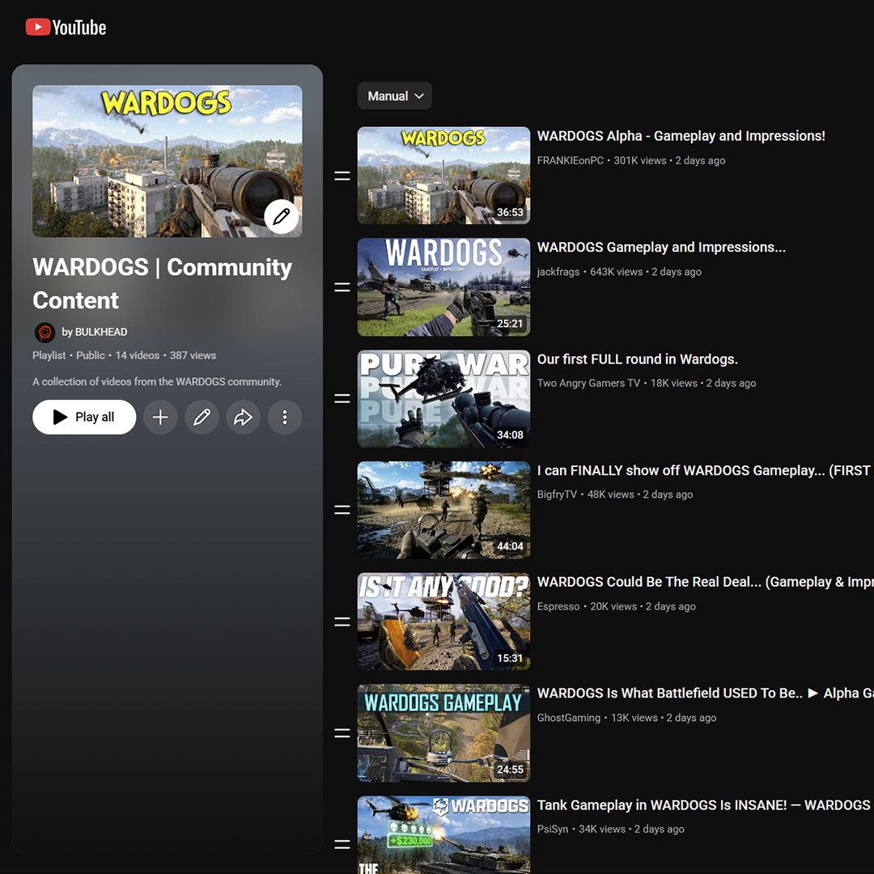Select the drag handle for PsiSyn video
This screenshot has width=874, height=874.
(342, 845)
